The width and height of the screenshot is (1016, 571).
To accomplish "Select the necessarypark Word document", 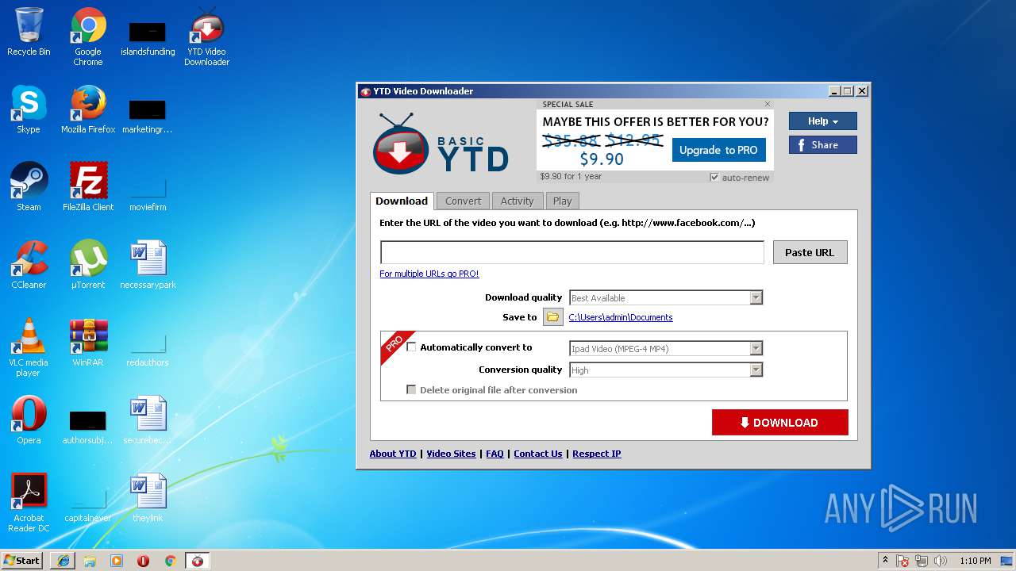I will (x=148, y=265).
